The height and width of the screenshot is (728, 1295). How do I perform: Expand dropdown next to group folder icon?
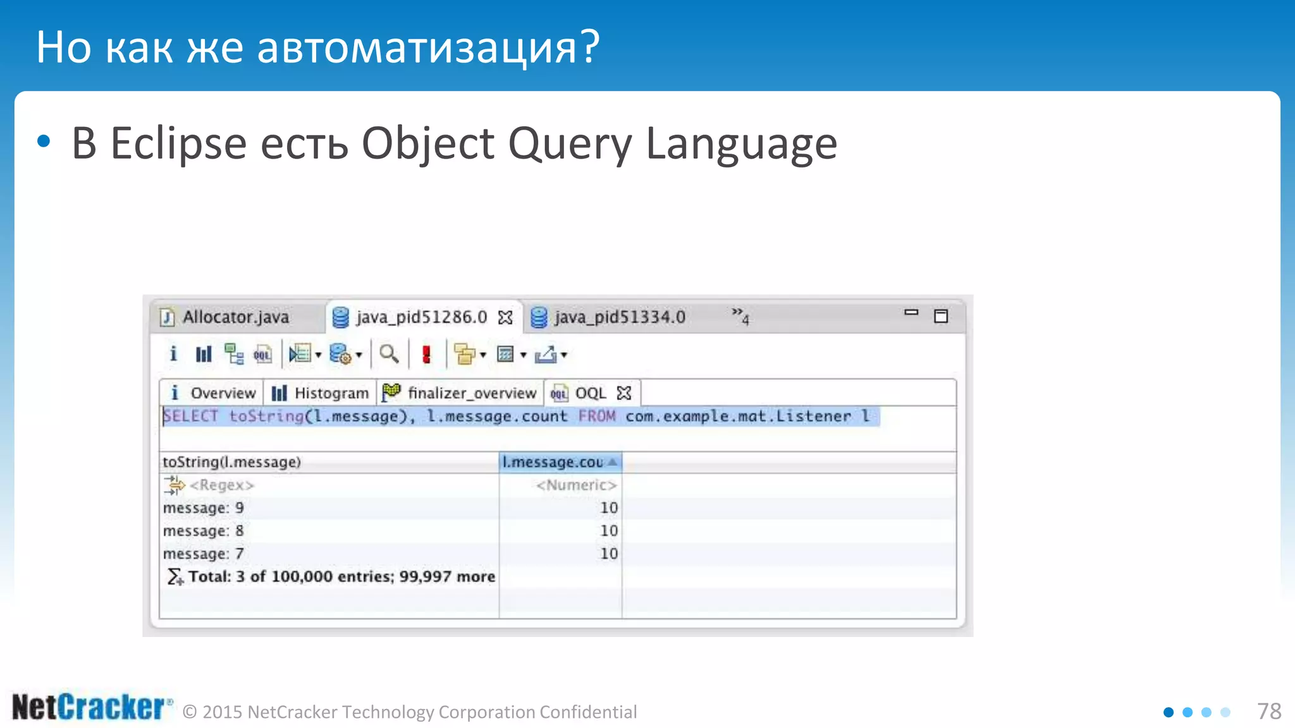[482, 355]
